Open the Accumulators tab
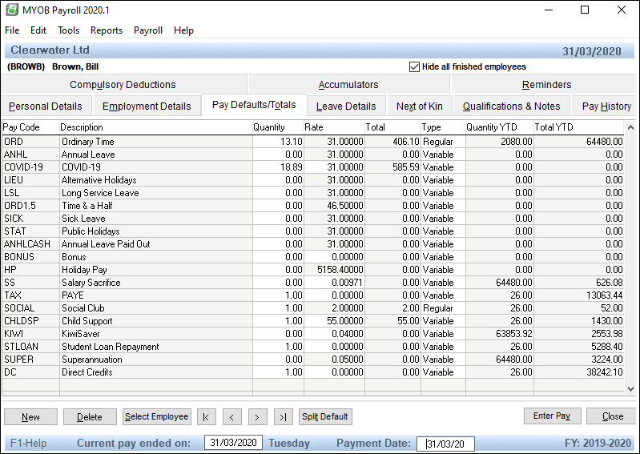640x454 pixels. point(348,84)
